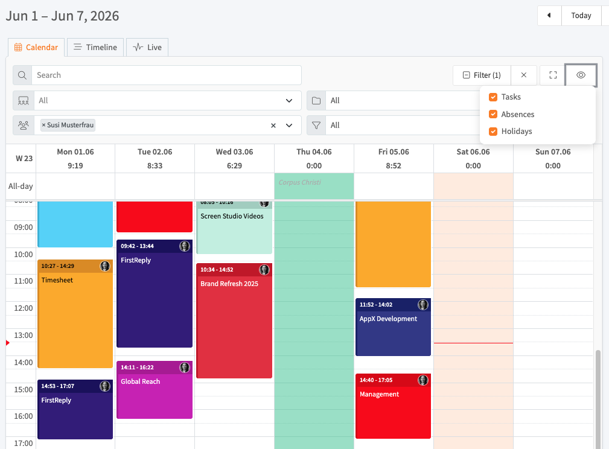Switch to the Live tab

coord(147,48)
